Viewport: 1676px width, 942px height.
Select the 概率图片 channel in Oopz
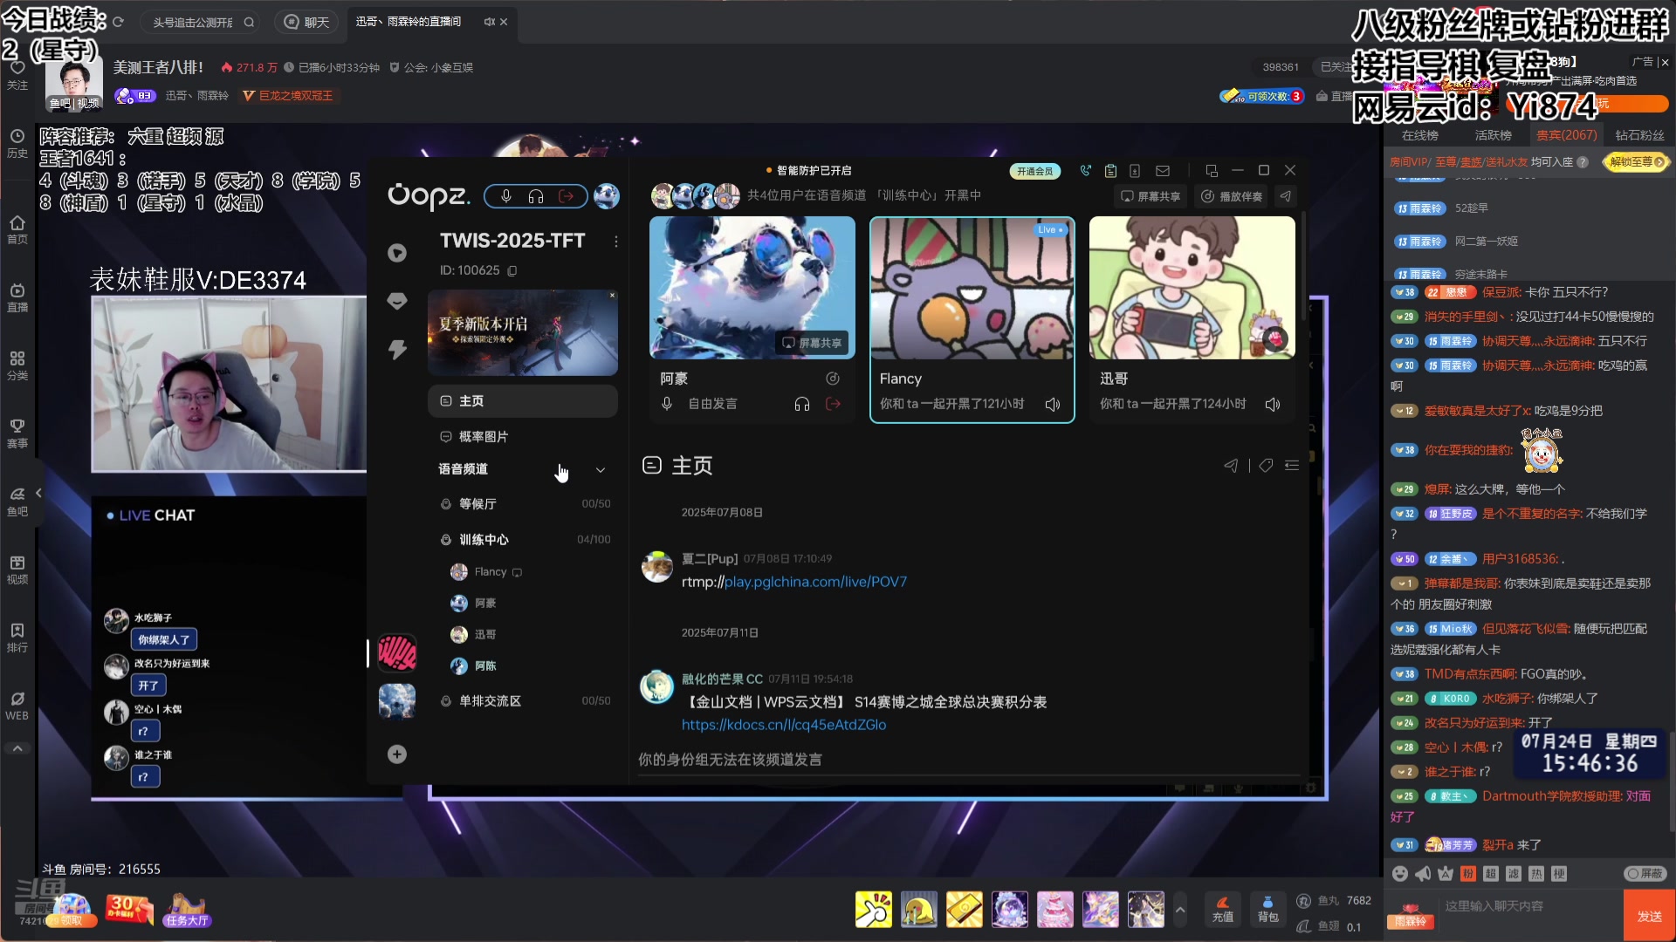point(522,437)
